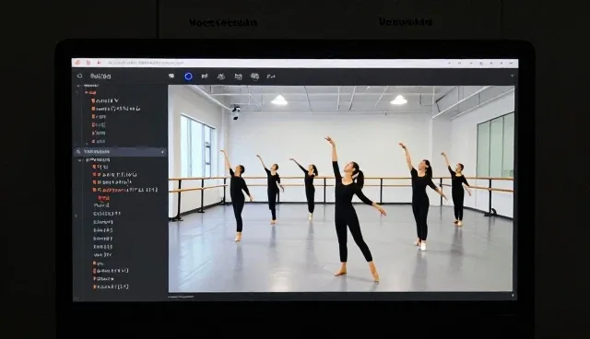Click the globe-shaped icon in the toolbar
The height and width of the screenshot is (339, 590).
(254, 76)
